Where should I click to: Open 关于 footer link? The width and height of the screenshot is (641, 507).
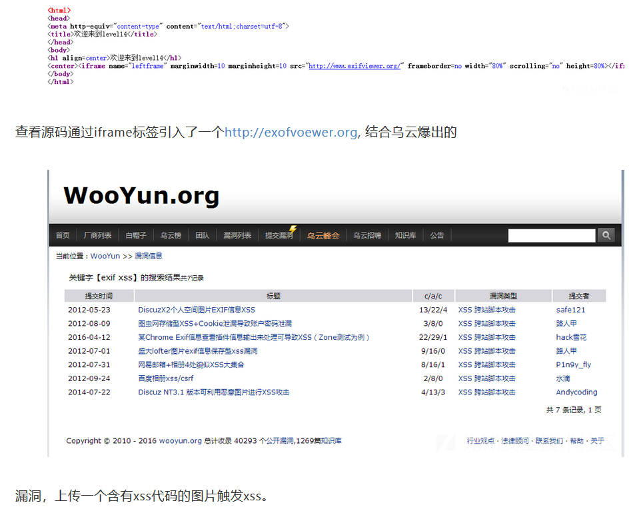point(597,441)
